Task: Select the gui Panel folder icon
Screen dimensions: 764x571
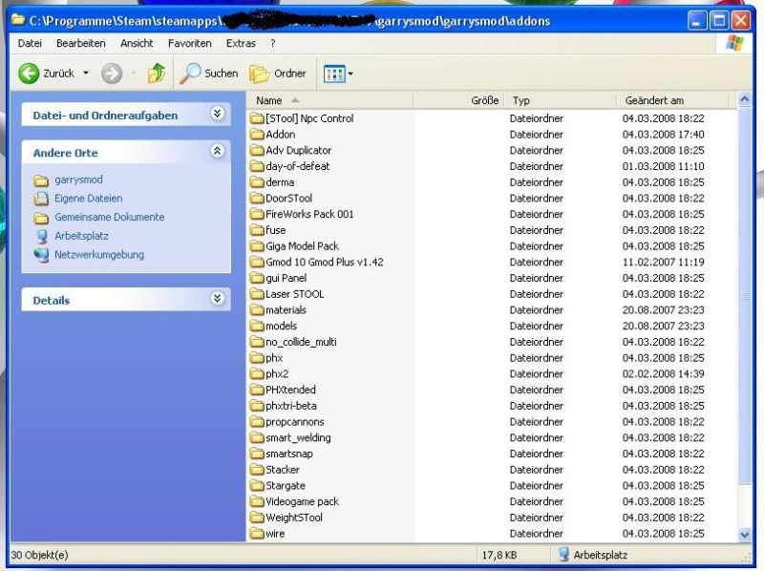Action: 257,278
